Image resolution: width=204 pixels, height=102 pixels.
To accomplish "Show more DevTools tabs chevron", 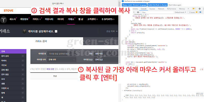I will tap(188, 9).
